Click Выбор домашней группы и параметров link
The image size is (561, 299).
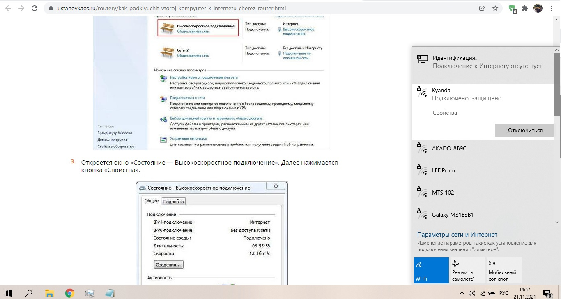coord(216,118)
